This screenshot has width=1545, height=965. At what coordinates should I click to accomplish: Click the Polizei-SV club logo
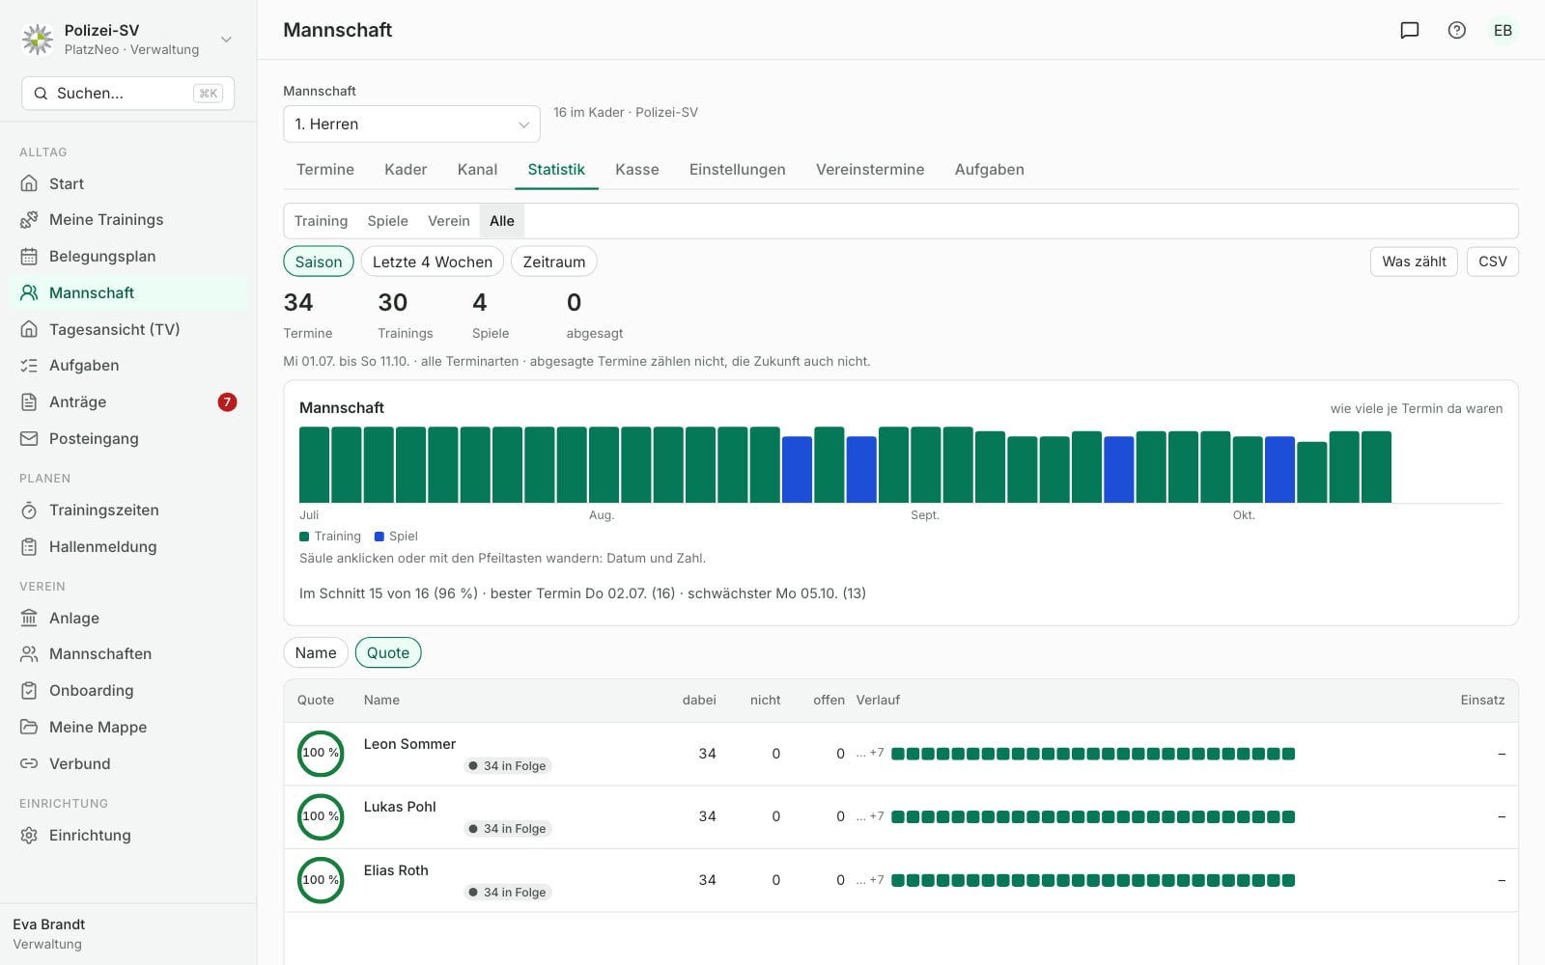(38, 40)
